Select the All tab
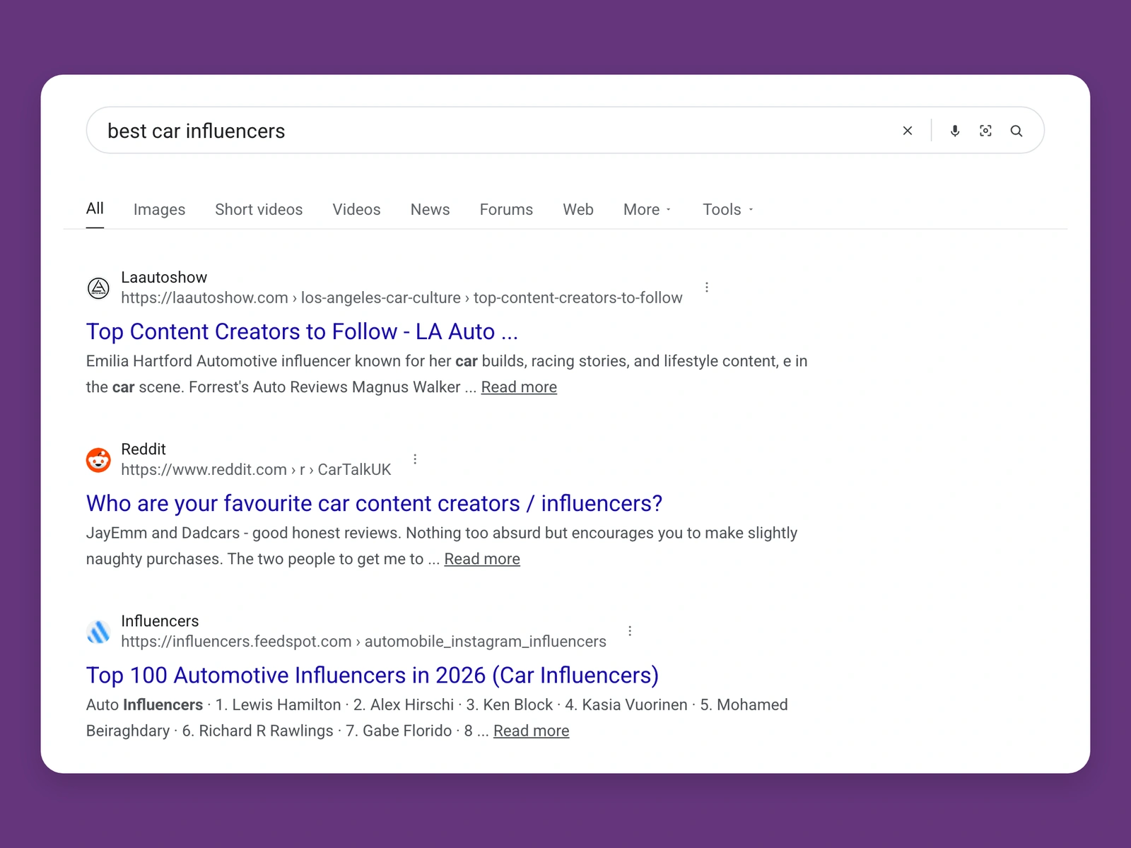Screen dimensions: 1131x848 tap(95, 208)
